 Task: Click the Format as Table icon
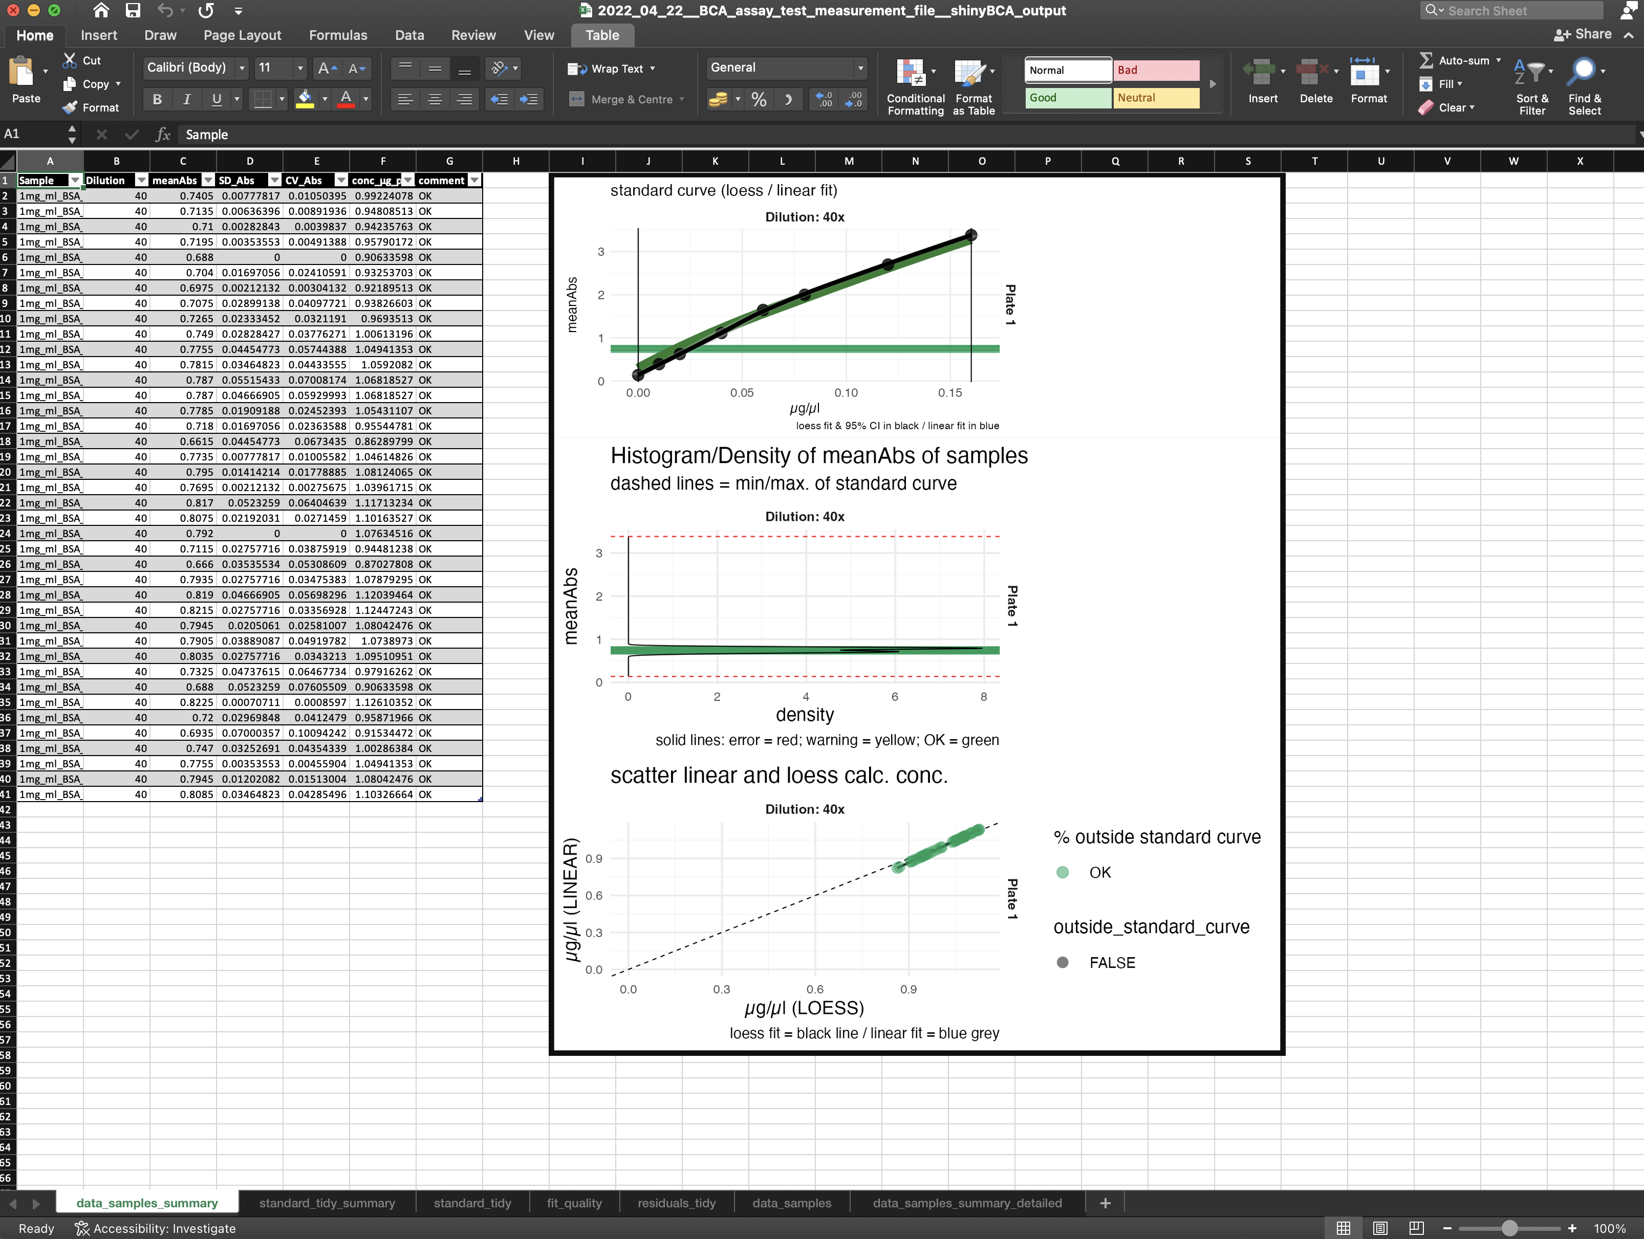(x=969, y=73)
